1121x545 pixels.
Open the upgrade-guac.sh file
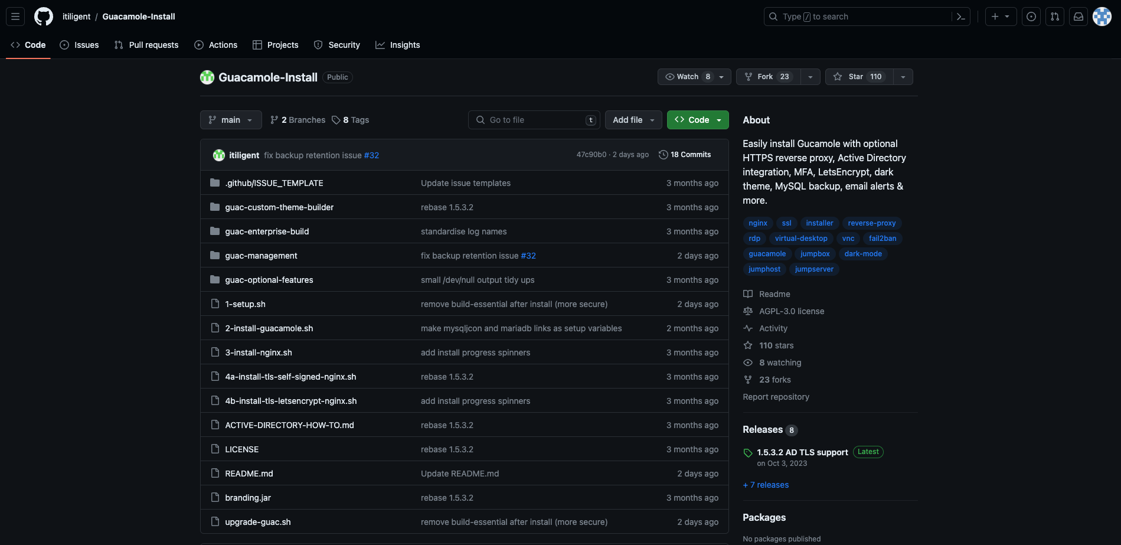click(x=258, y=522)
